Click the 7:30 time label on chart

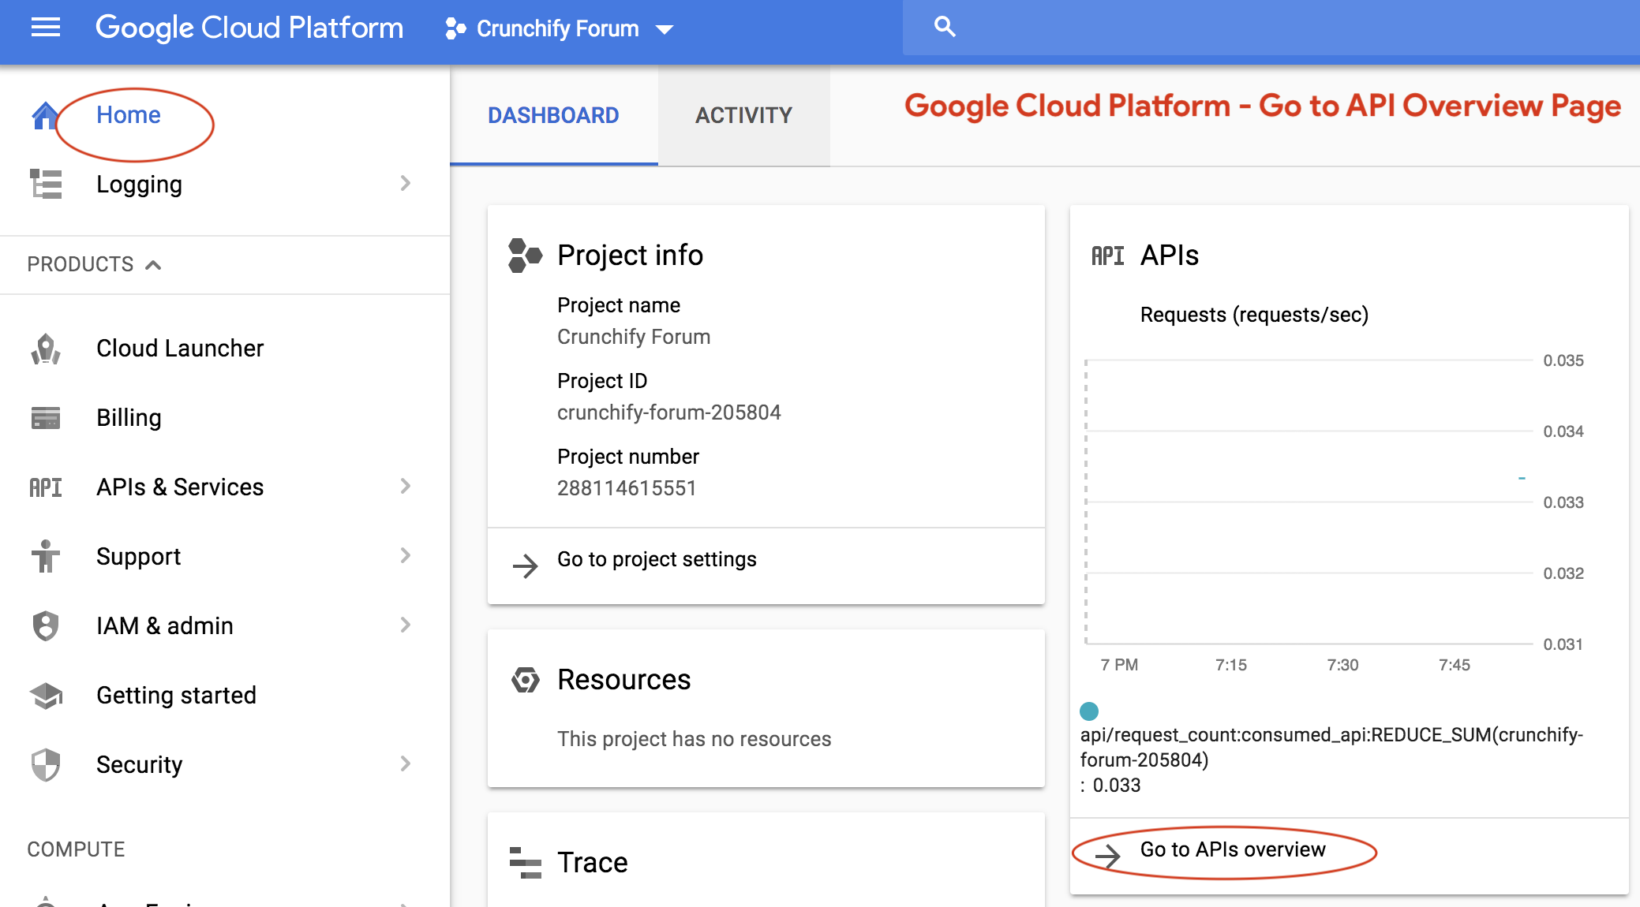point(1342,665)
